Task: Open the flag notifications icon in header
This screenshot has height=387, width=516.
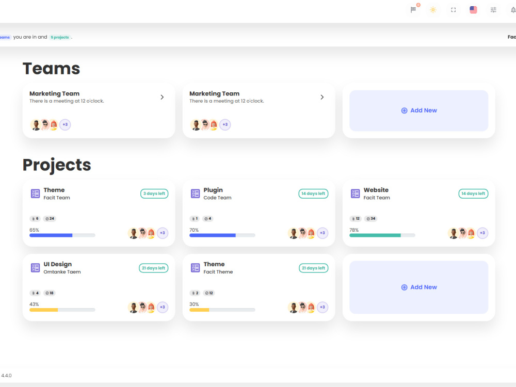Action: coord(413,10)
